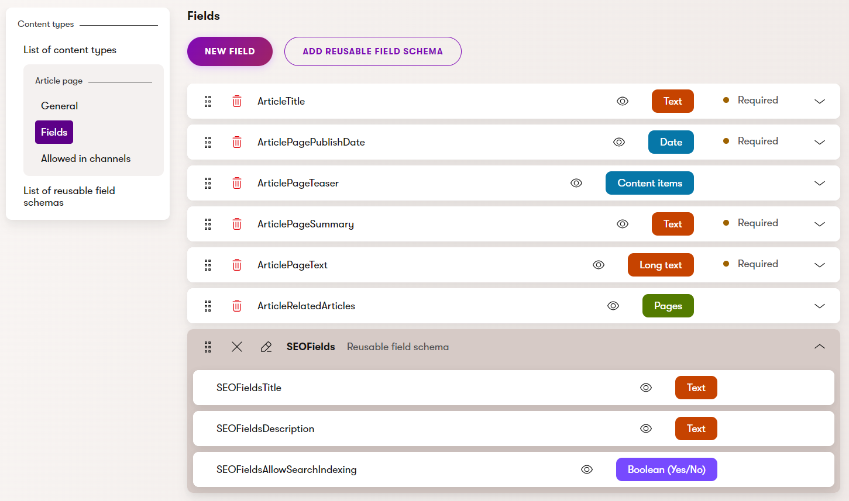Image resolution: width=849 pixels, height=501 pixels.
Task: Collapse the SEOFields schema section
Action: (820, 347)
